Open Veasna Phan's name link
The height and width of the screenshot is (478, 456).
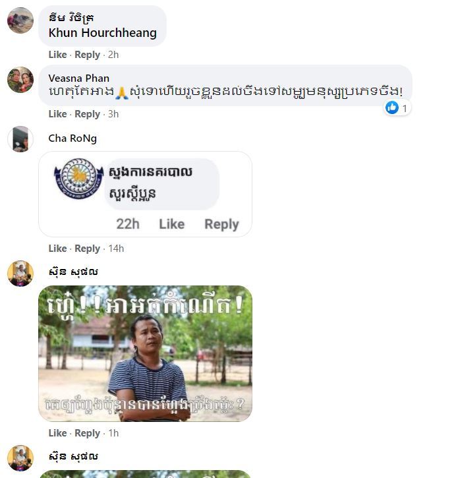[x=78, y=78]
